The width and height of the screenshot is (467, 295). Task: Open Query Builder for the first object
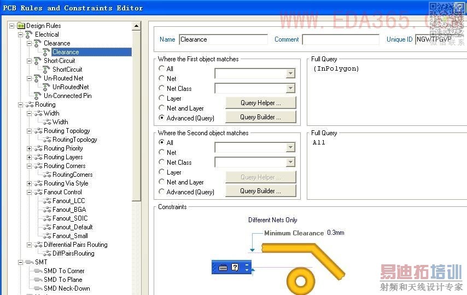pyautogui.click(x=261, y=117)
